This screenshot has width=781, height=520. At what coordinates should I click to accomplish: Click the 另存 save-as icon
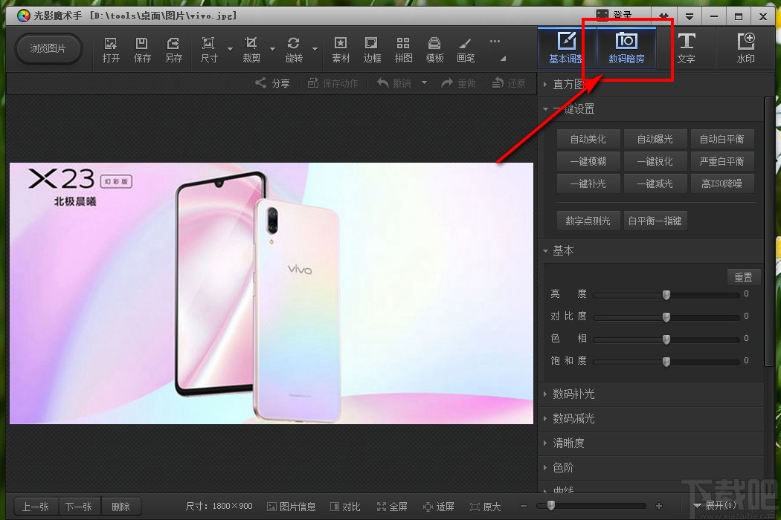173,50
